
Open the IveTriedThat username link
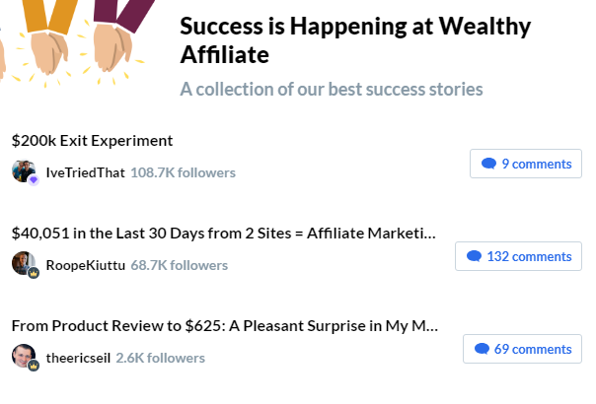click(x=85, y=172)
